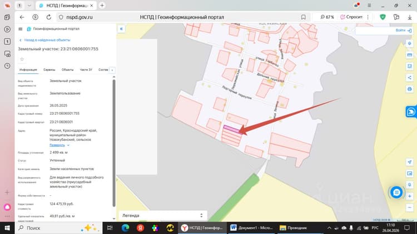The width and height of the screenshot is (417, 234).
Task: Open browser downloads arrow icon
Action: pos(410,17)
